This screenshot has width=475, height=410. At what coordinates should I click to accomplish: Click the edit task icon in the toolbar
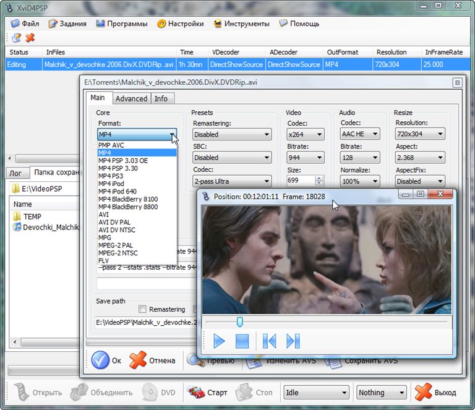(16, 38)
